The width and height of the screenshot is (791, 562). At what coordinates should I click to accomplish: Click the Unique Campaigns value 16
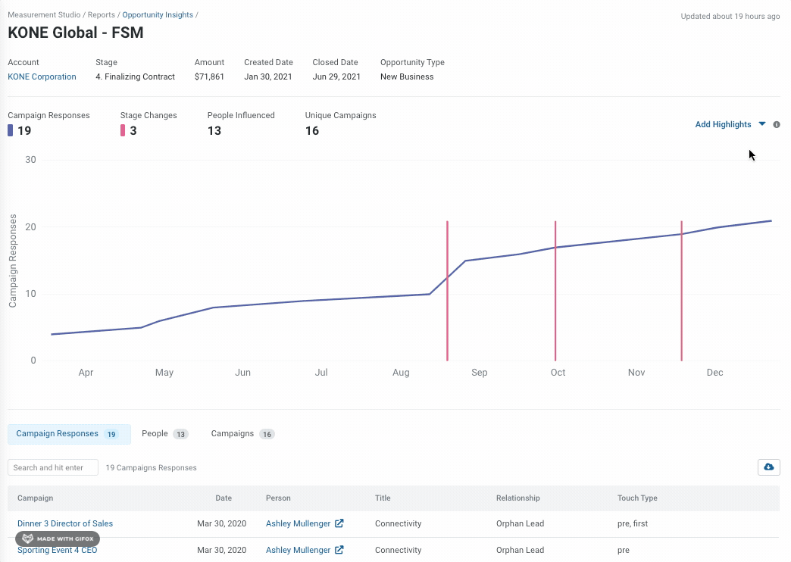click(312, 131)
